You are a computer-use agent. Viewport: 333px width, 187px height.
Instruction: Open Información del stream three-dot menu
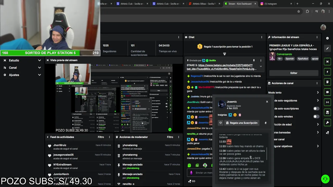[317, 37]
